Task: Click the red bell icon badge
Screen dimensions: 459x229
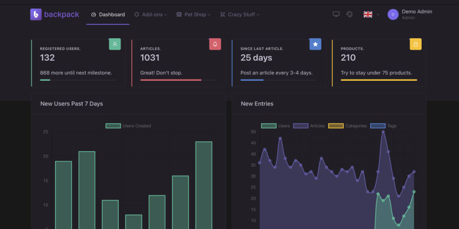Action: click(x=215, y=44)
